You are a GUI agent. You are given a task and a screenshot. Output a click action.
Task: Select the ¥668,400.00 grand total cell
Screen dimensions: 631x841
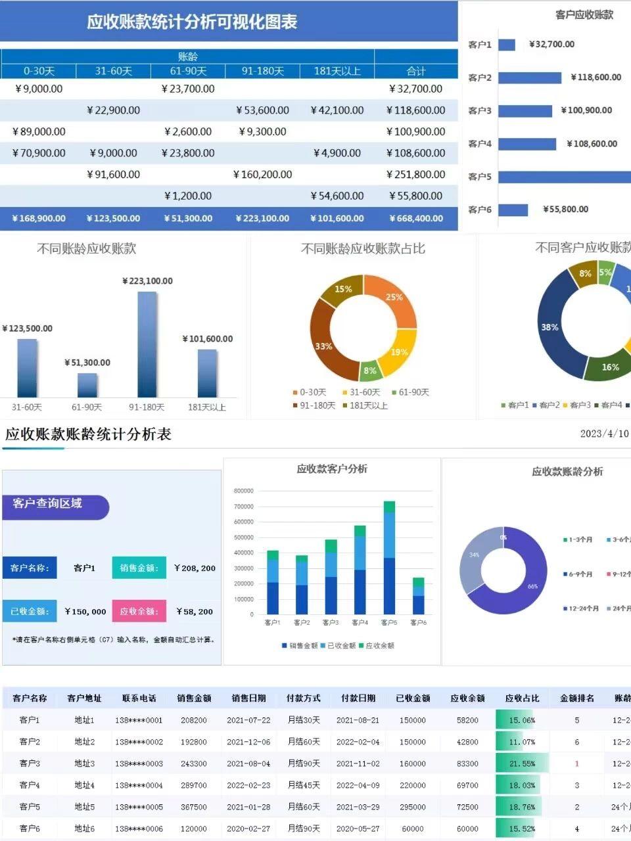pyautogui.click(x=416, y=218)
